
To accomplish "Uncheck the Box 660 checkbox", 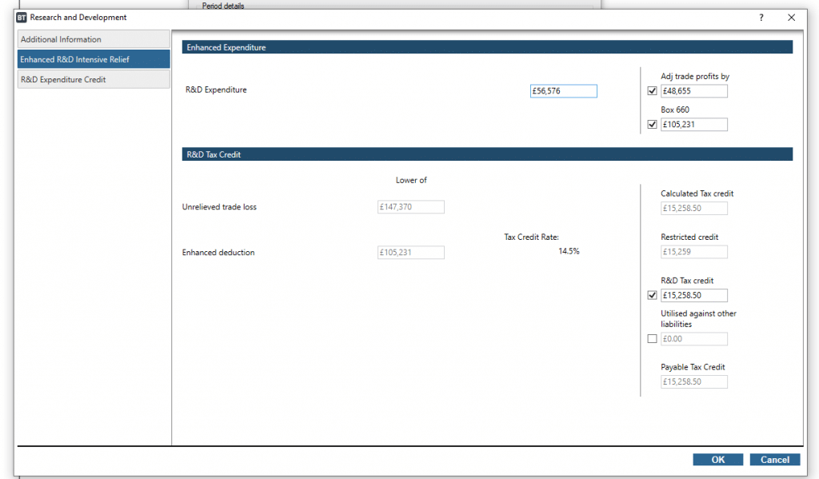I will 652,124.
